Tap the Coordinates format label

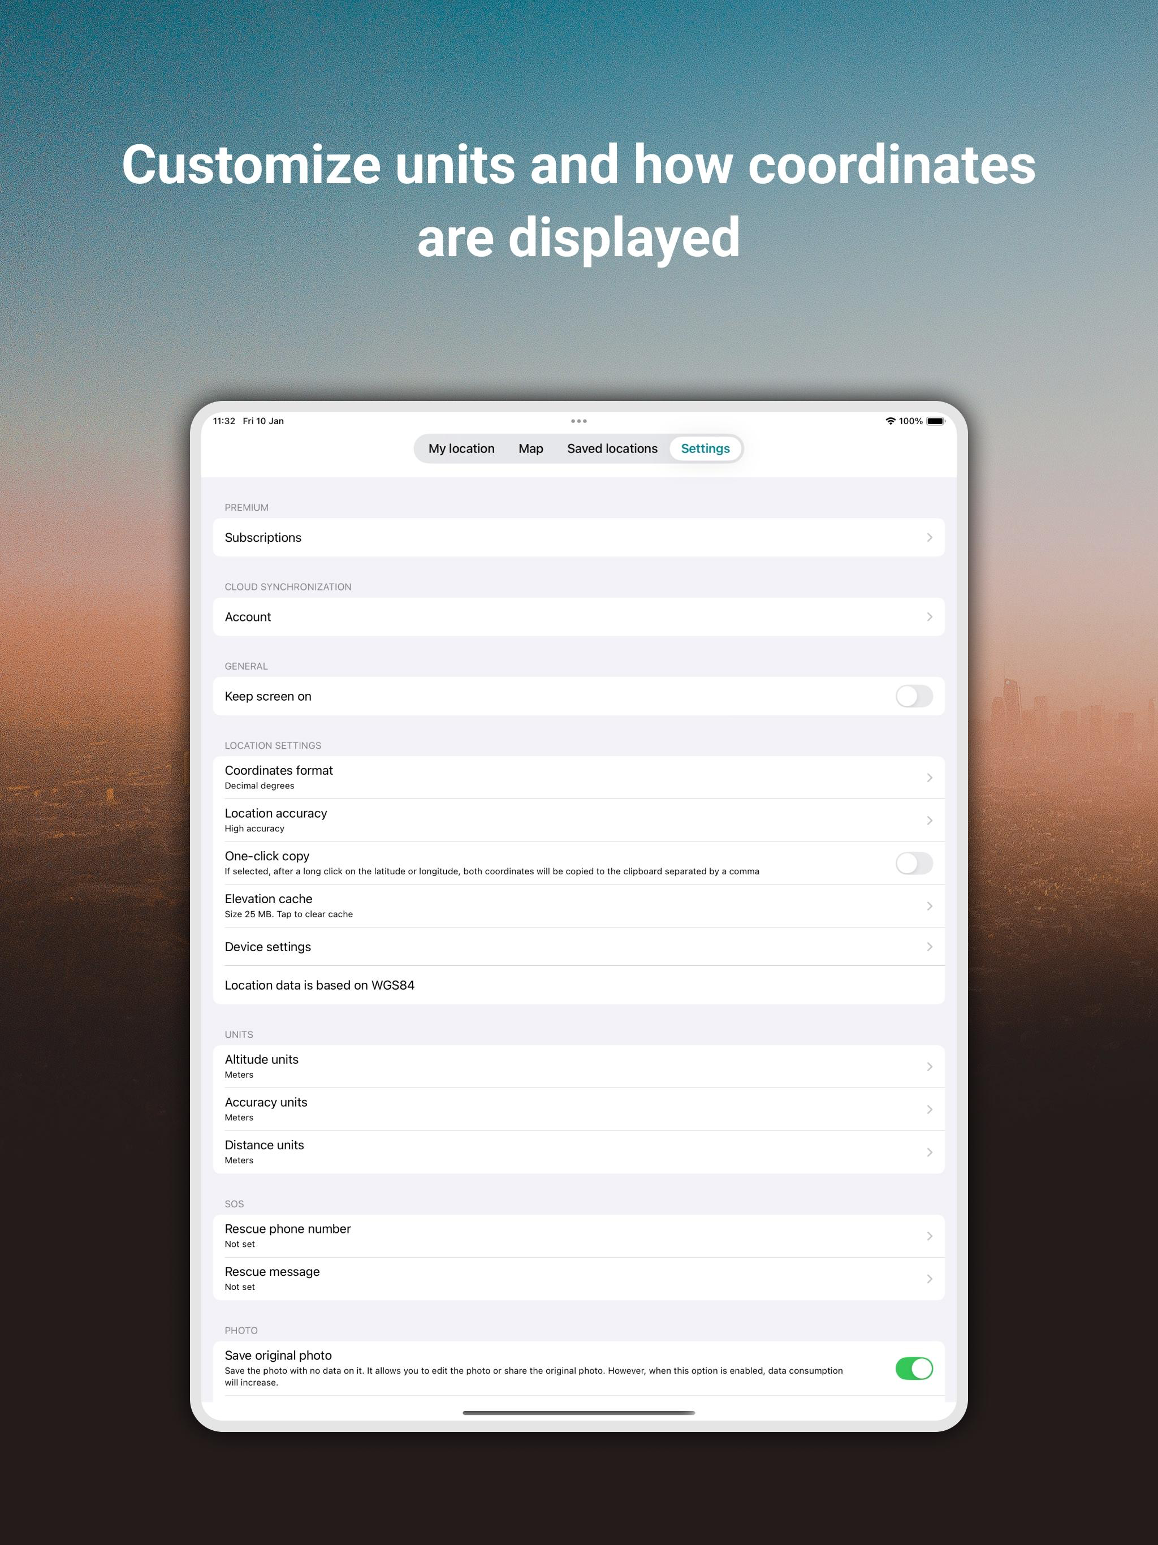click(279, 770)
